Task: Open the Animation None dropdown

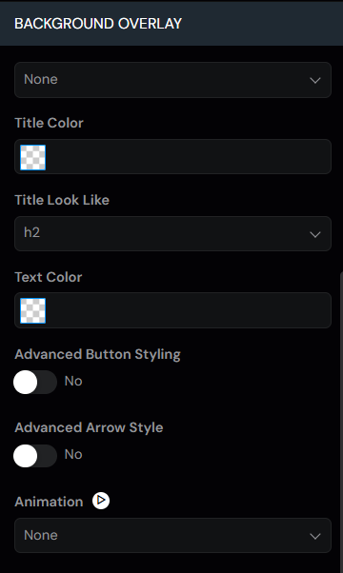Action: tap(172, 535)
